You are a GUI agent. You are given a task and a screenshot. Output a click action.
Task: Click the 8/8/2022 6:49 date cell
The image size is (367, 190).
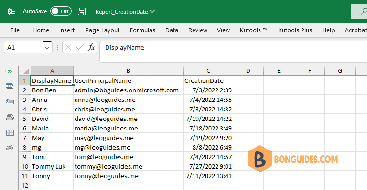pyautogui.click(x=208, y=148)
